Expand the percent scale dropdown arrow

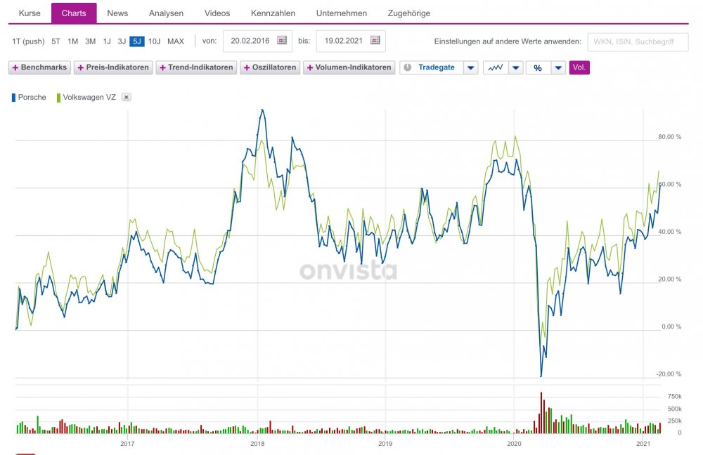coord(558,67)
